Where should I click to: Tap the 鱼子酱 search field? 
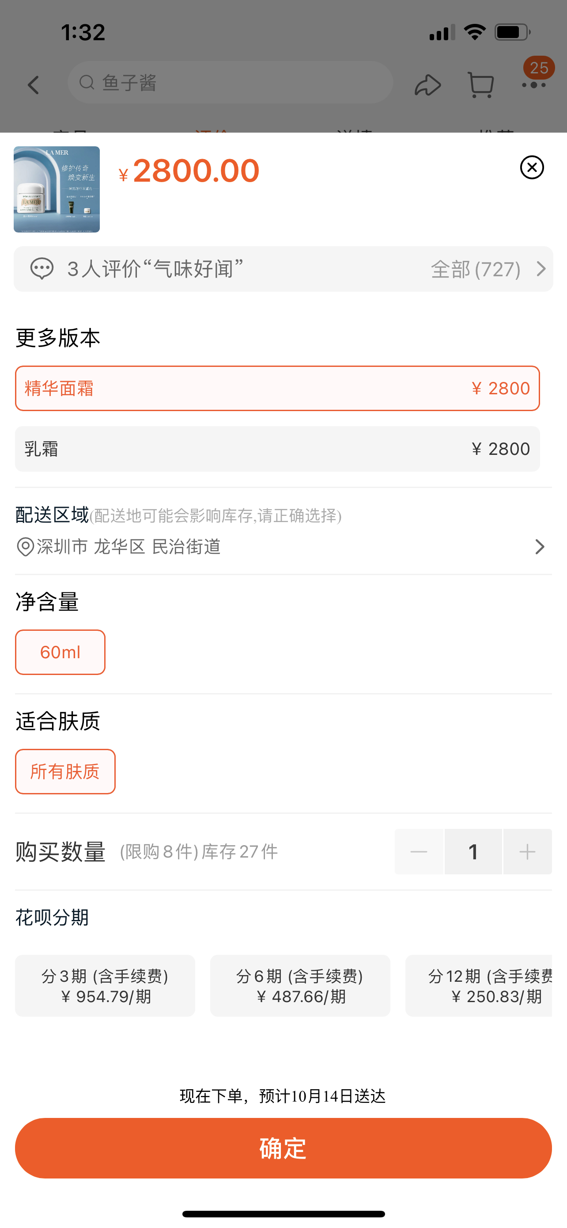coord(231,83)
